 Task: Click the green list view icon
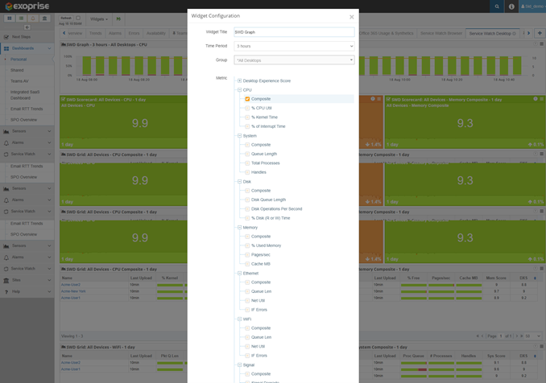coord(21,19)
